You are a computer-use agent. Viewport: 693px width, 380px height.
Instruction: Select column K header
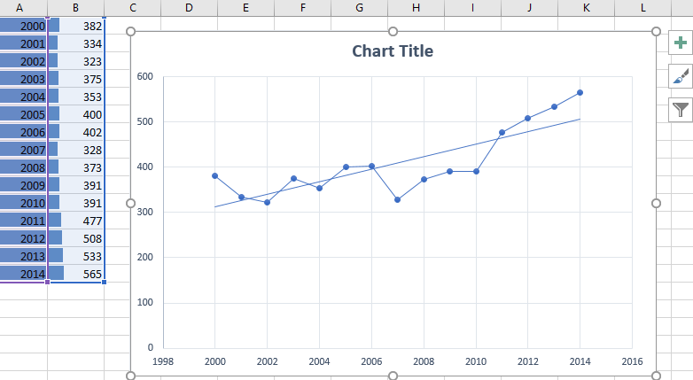point(586,8)
